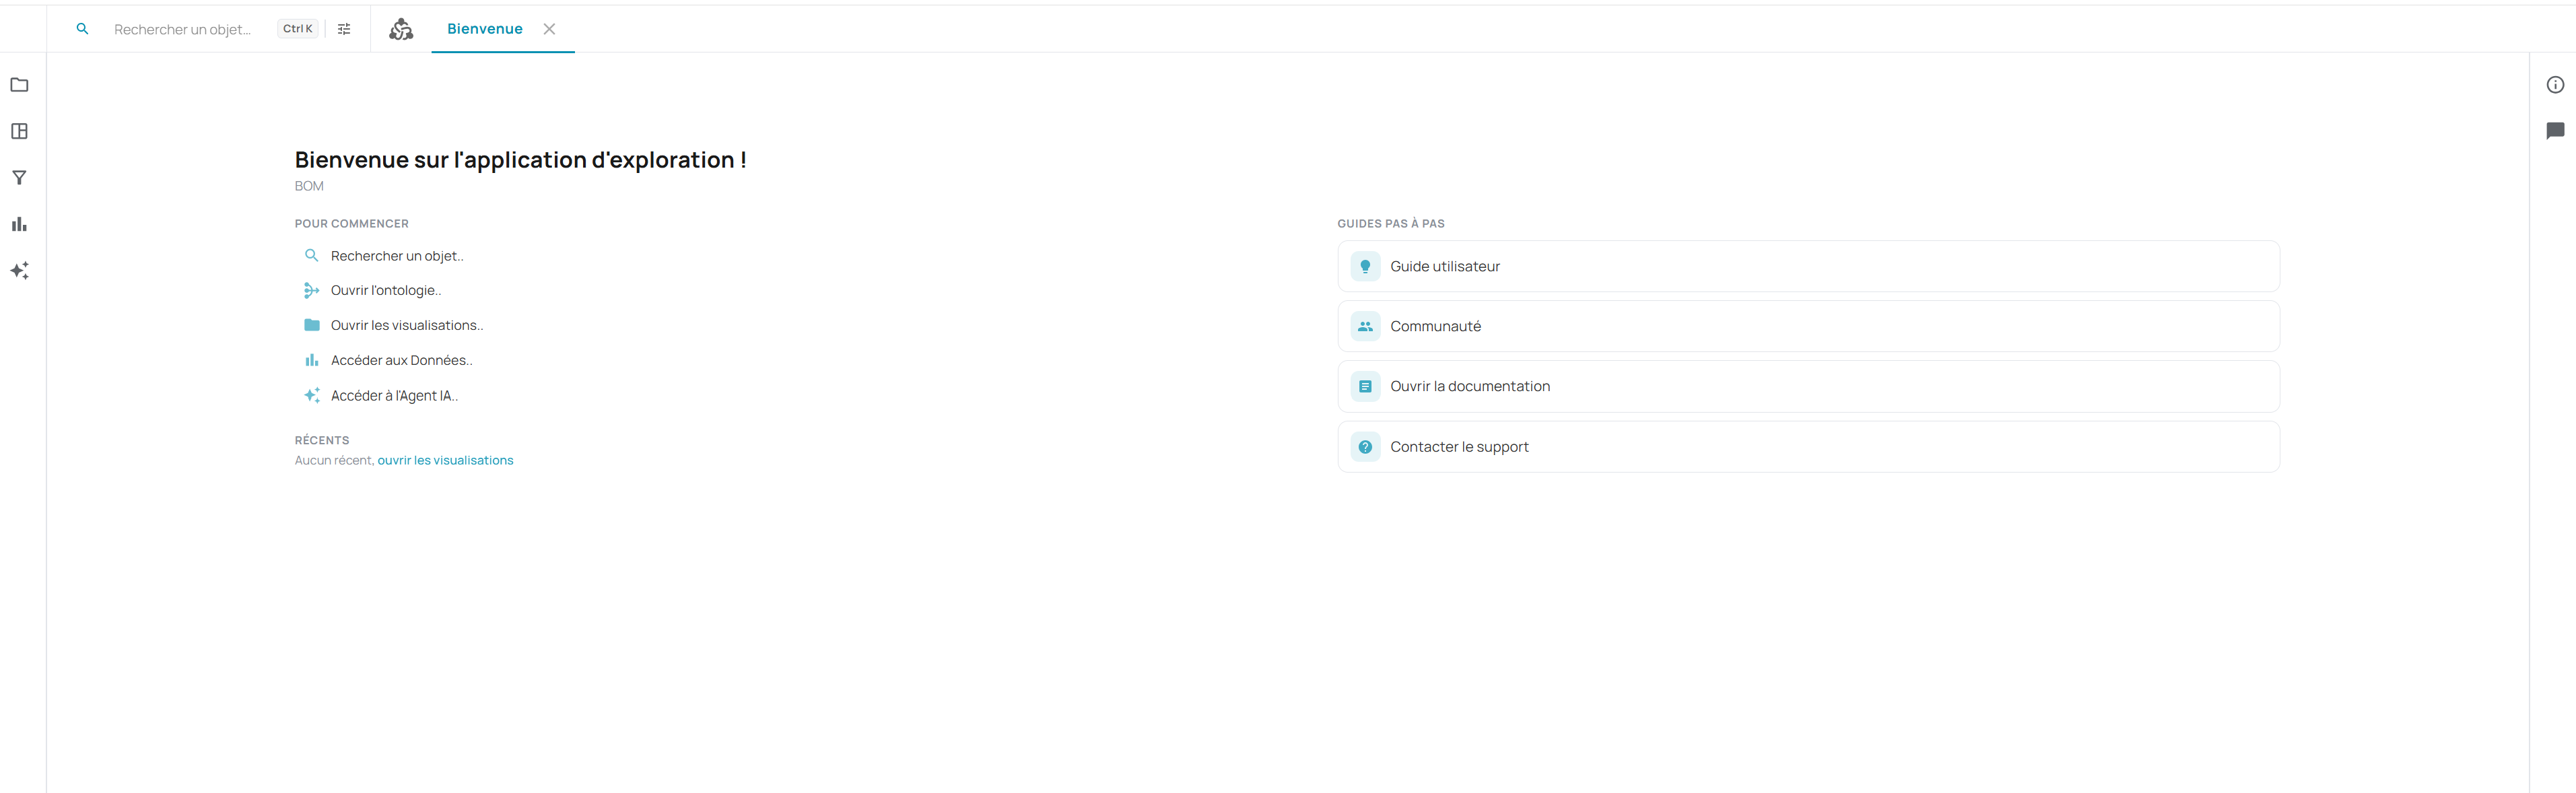Click the people icon of Communauté
Image resolution: width=2576 pixels, height=793 pixels.
pyautogui.click(x=1365, y=326)
